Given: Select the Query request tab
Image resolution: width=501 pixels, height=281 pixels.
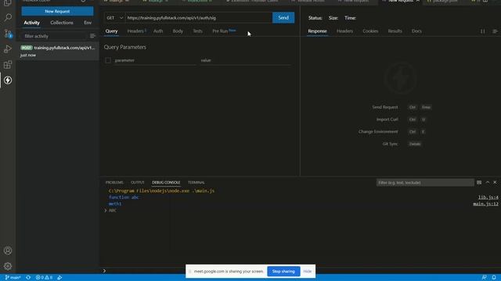Looking at the screenshot, I should pyautogui.click(x=111, y=31).
